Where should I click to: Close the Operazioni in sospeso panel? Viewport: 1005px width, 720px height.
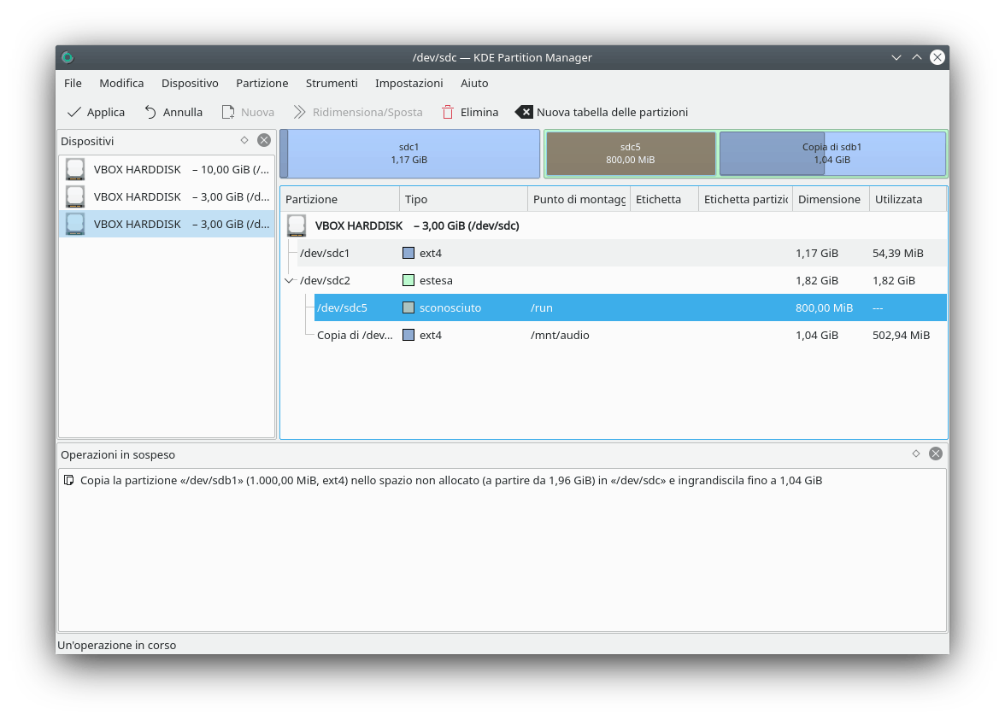(936, 454)
